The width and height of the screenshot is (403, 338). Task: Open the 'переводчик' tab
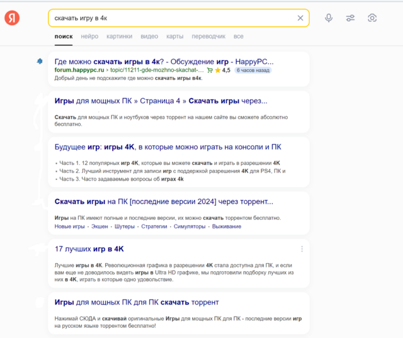click(208, 37)
